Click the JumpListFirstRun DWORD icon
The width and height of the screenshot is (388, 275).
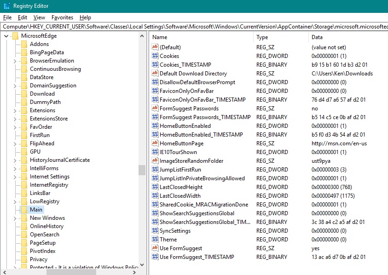155,169
